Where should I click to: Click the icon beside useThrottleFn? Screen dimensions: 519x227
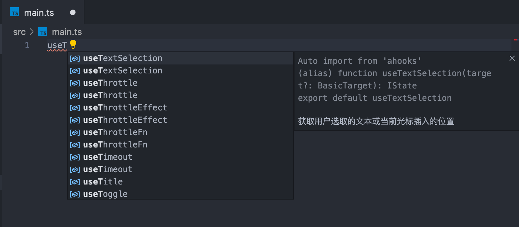74,132
